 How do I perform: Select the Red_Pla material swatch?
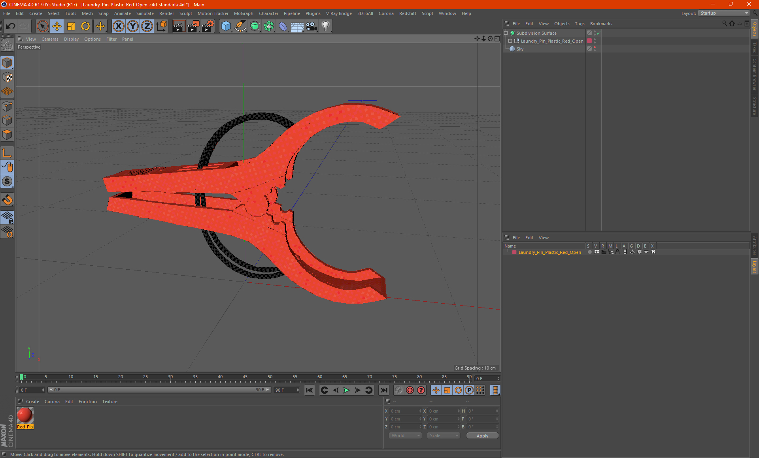click(25, 415)
